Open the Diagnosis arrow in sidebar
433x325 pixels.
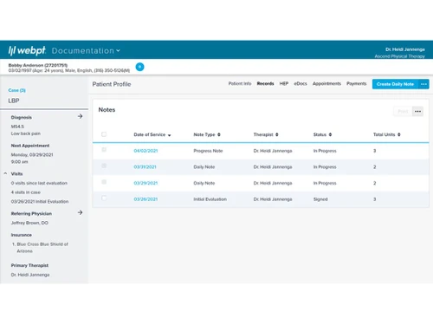point(80,116)
